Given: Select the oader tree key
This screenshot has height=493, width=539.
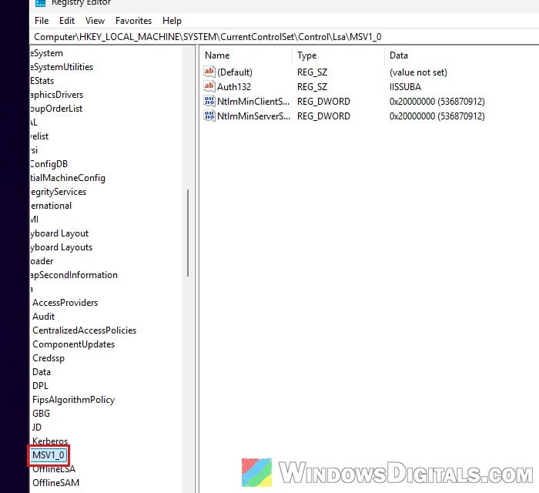Looking at the screenshot, I should 42,261.
